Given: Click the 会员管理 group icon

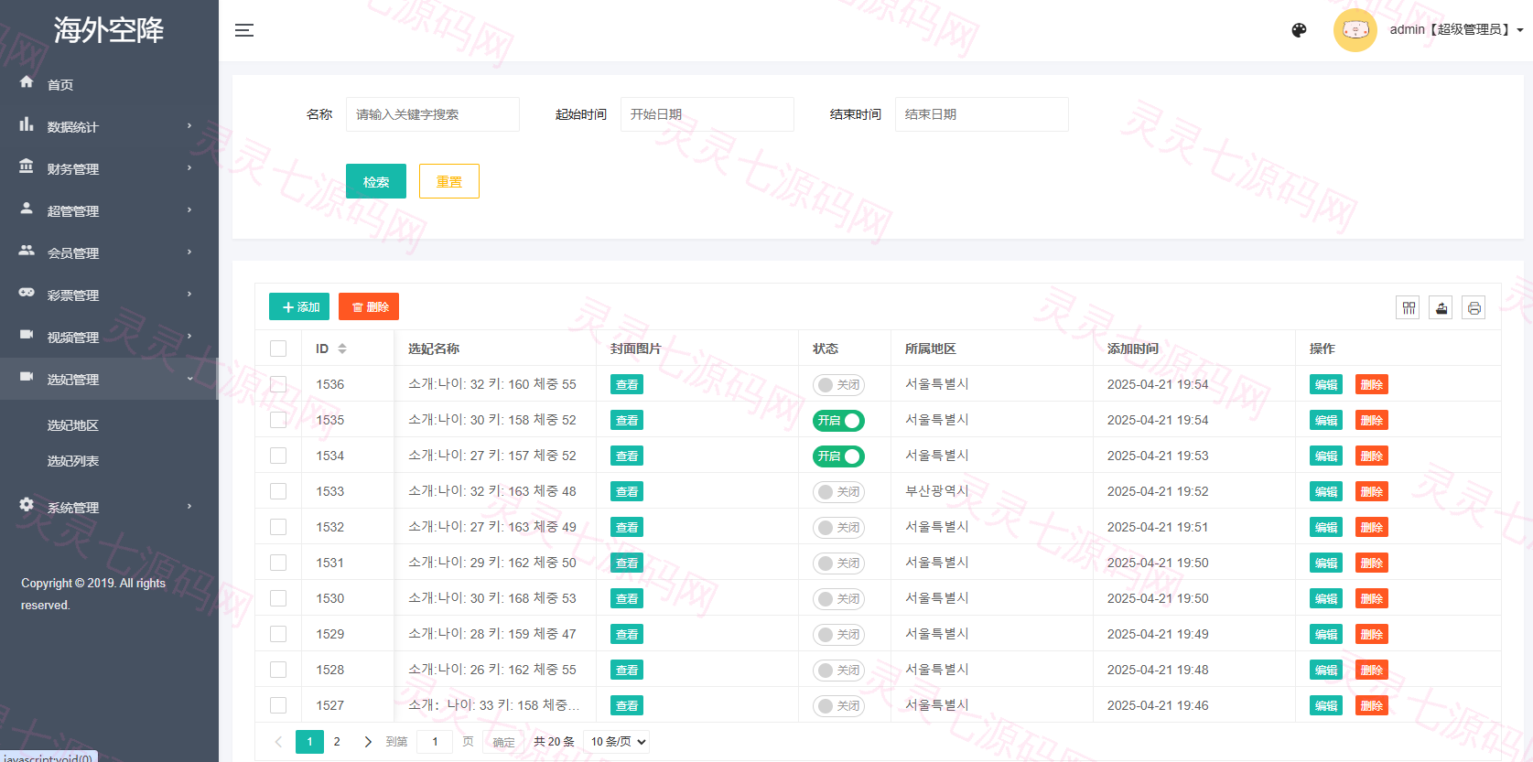Looking at the screenshot, I should click(27, 251).
